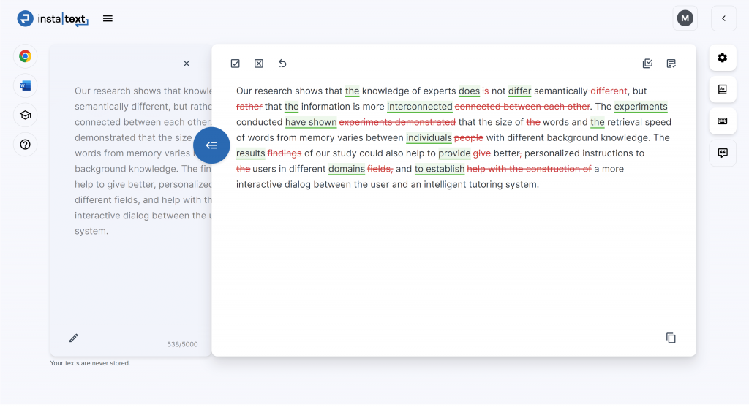Image resolution: width=749 pixels, height=407 pixels.
Task: Click the 538/5000 character counter
Action: (182, 344)
